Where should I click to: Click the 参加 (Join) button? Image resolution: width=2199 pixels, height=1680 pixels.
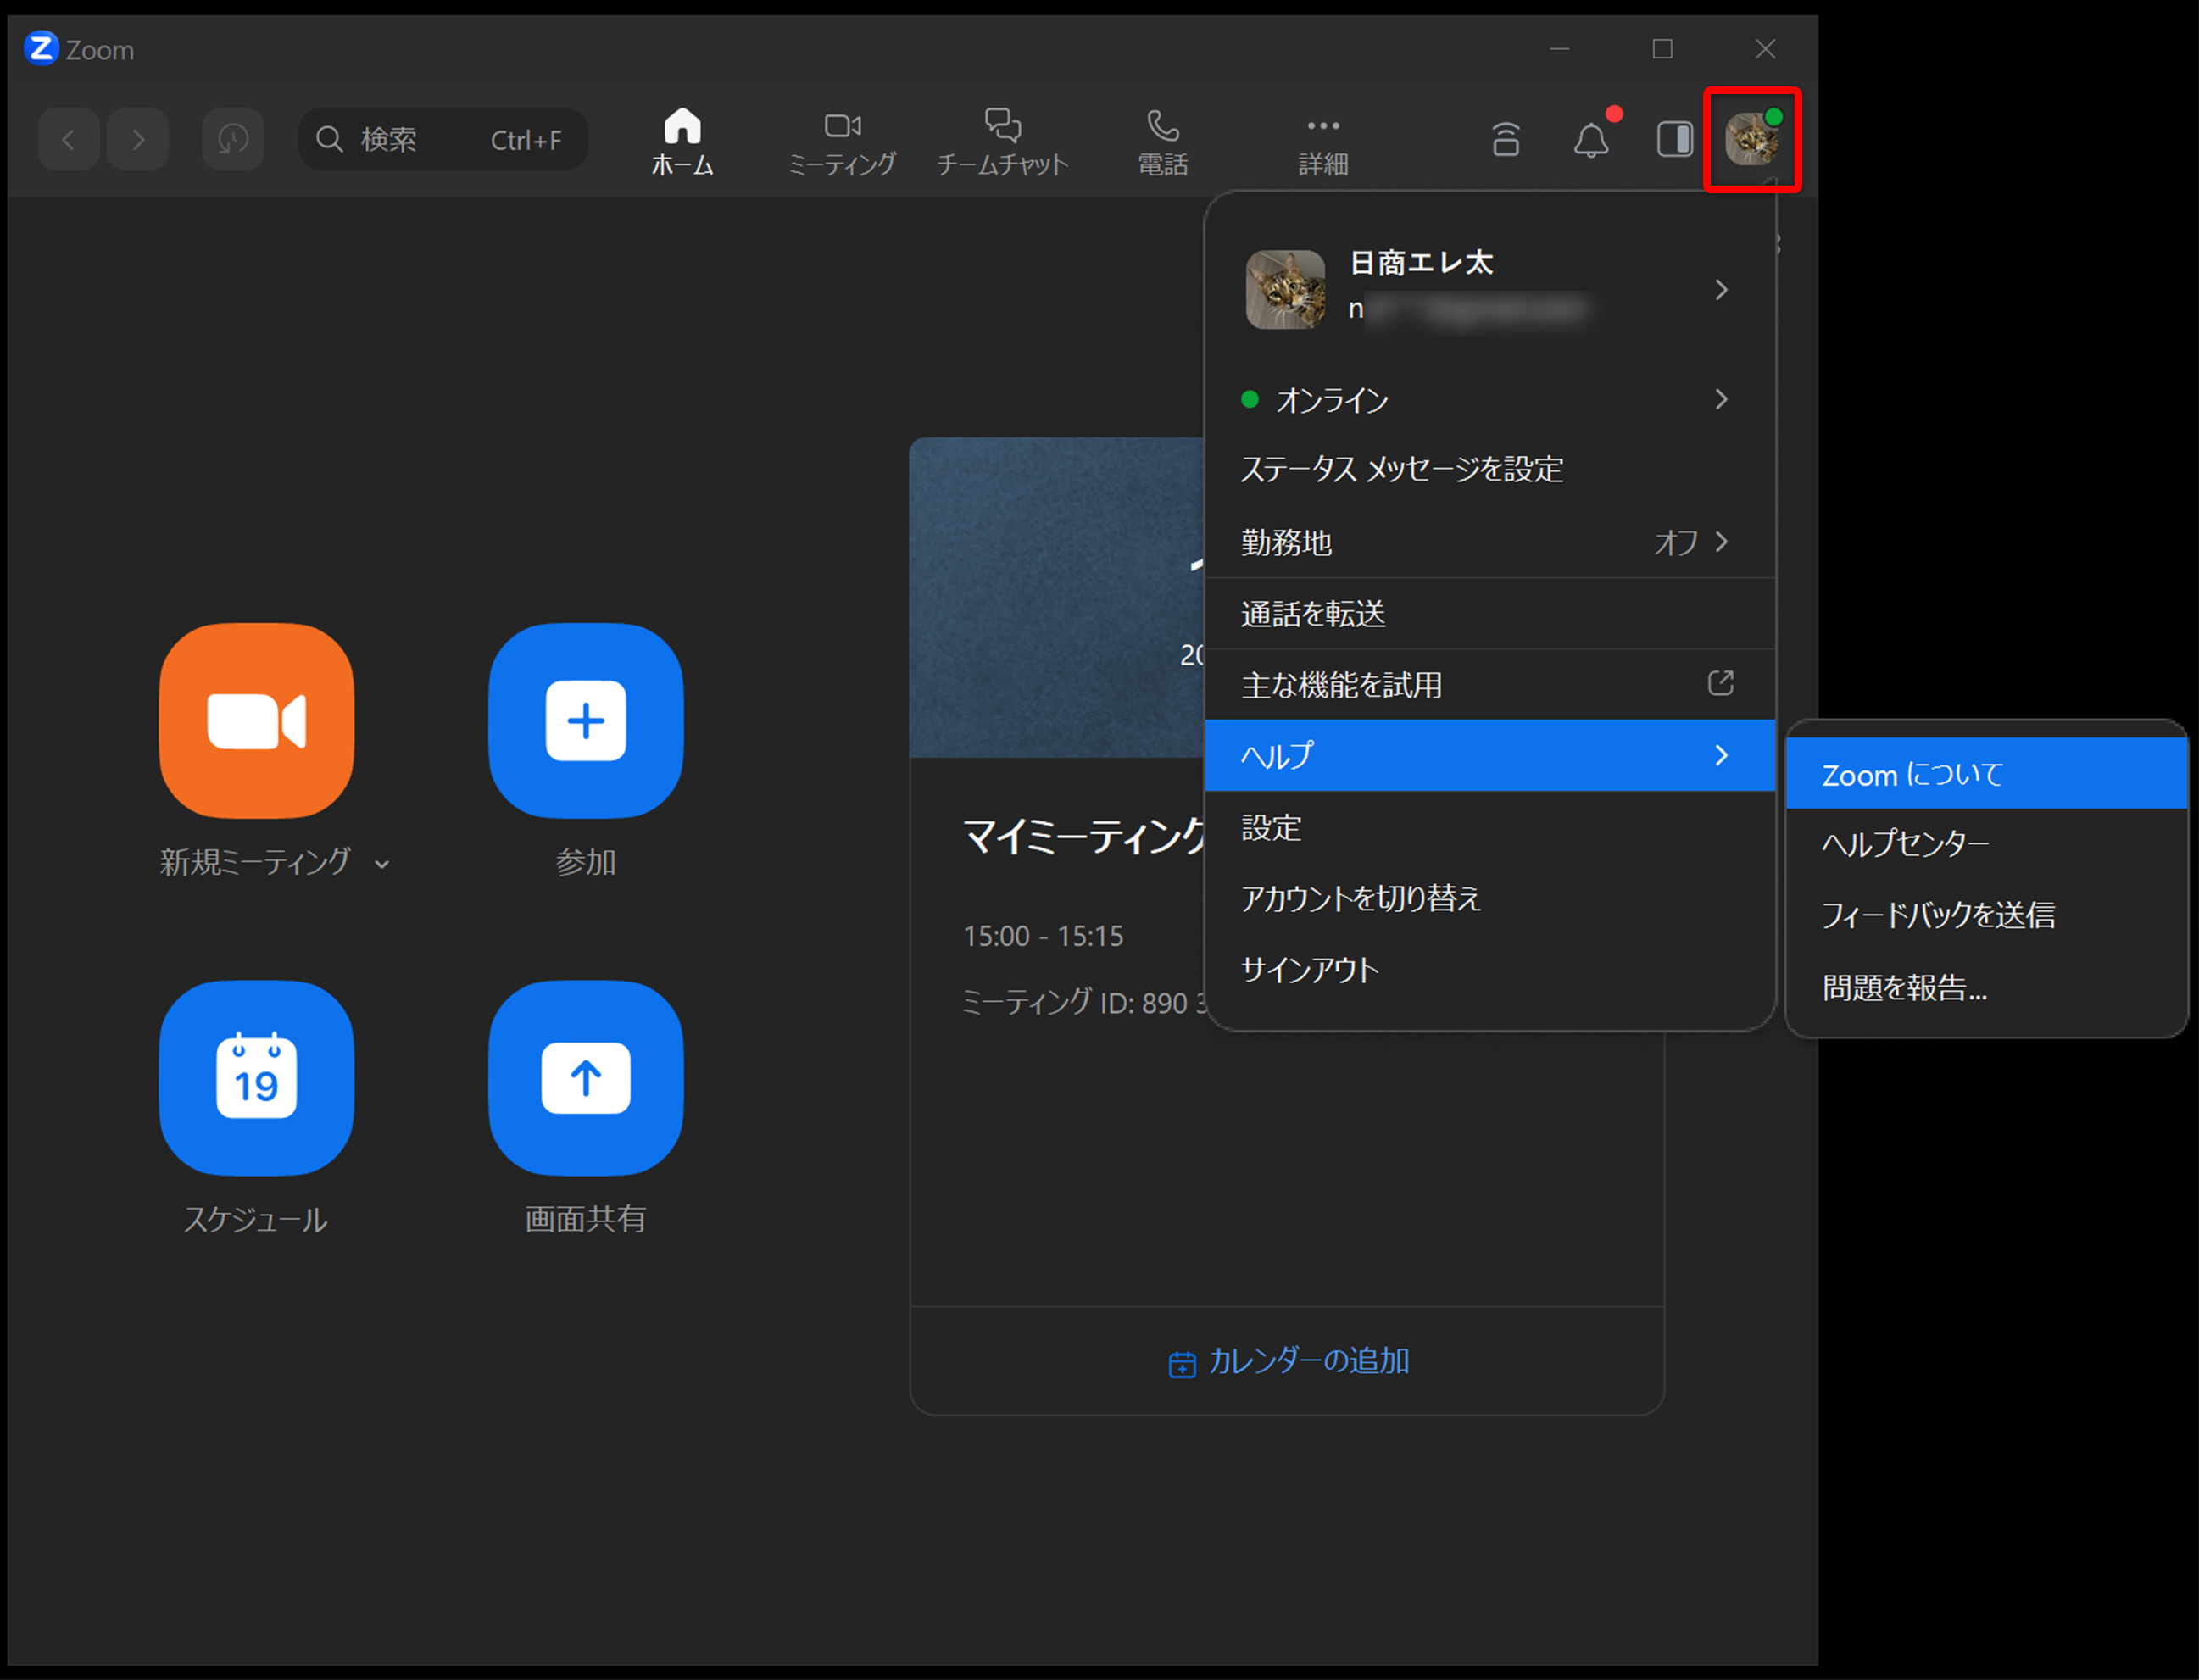pos(586,720)
